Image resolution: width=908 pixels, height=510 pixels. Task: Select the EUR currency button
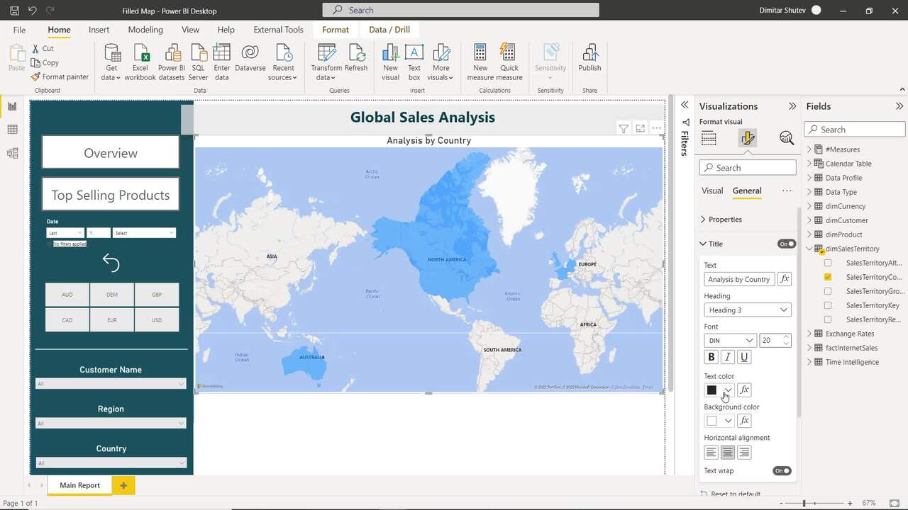point(112,320)
